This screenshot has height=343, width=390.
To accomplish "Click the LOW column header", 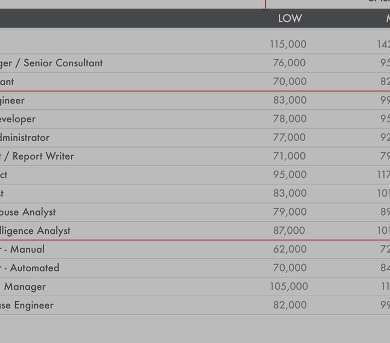I will [290, 19].
